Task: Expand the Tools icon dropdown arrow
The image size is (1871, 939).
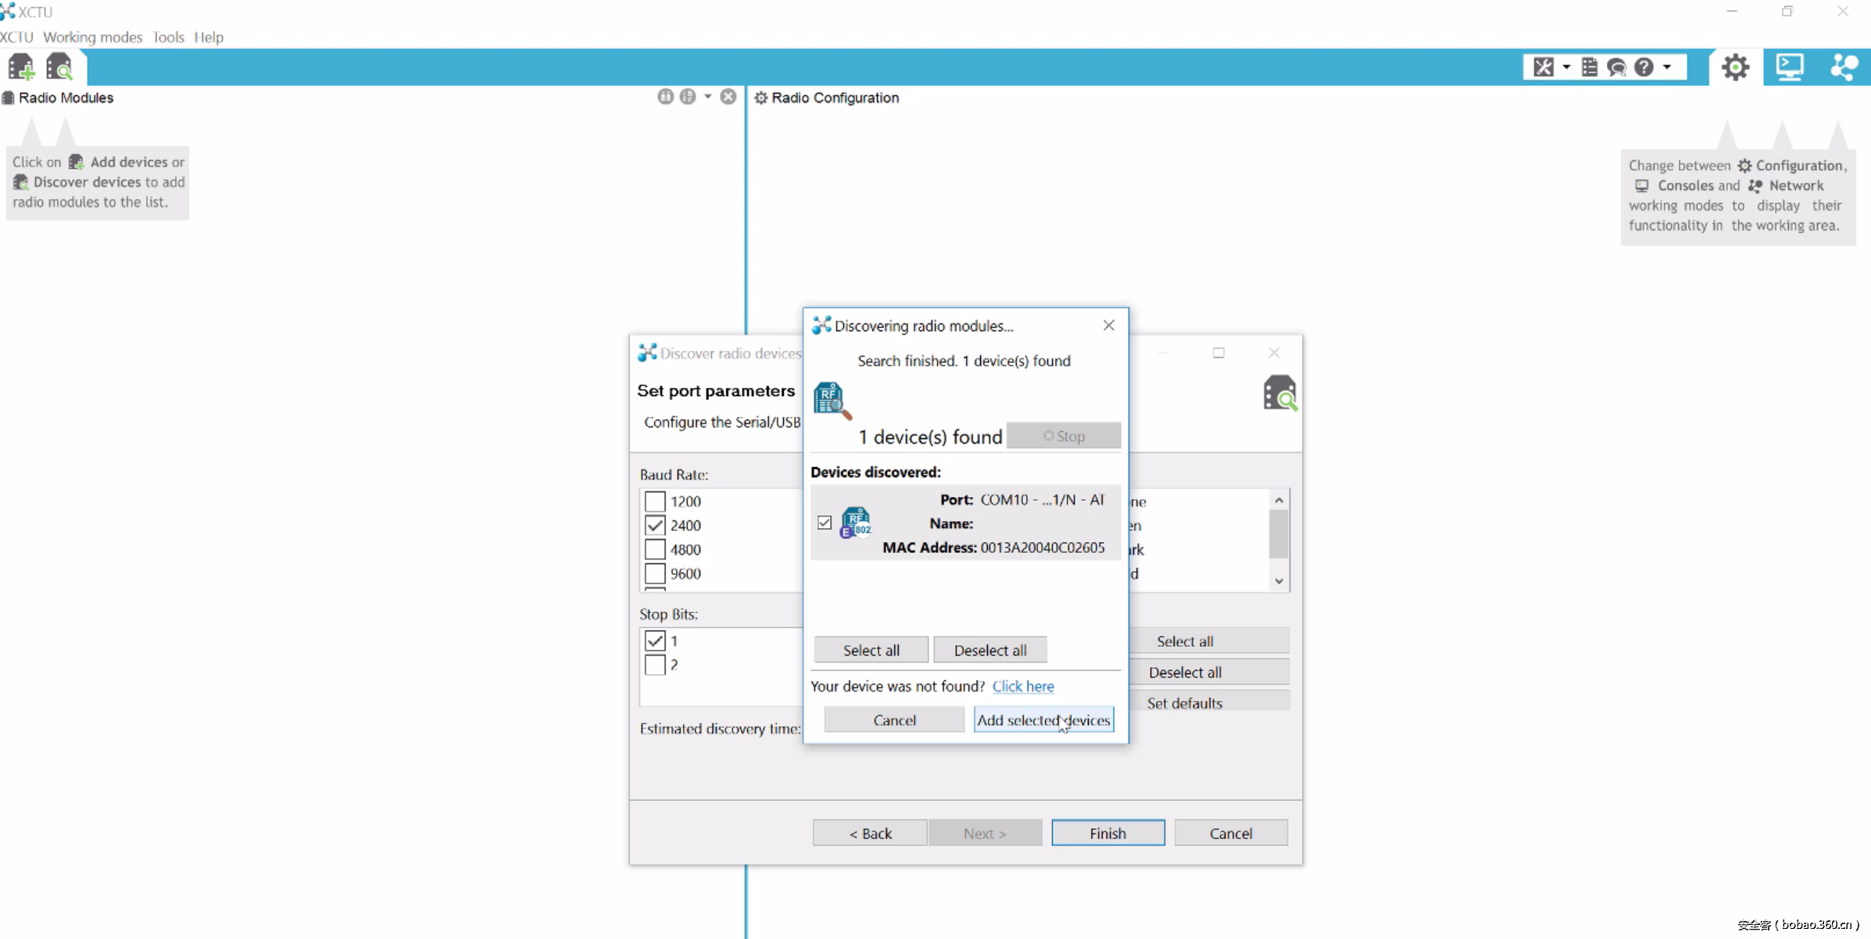Action: tap(1566, 67)
